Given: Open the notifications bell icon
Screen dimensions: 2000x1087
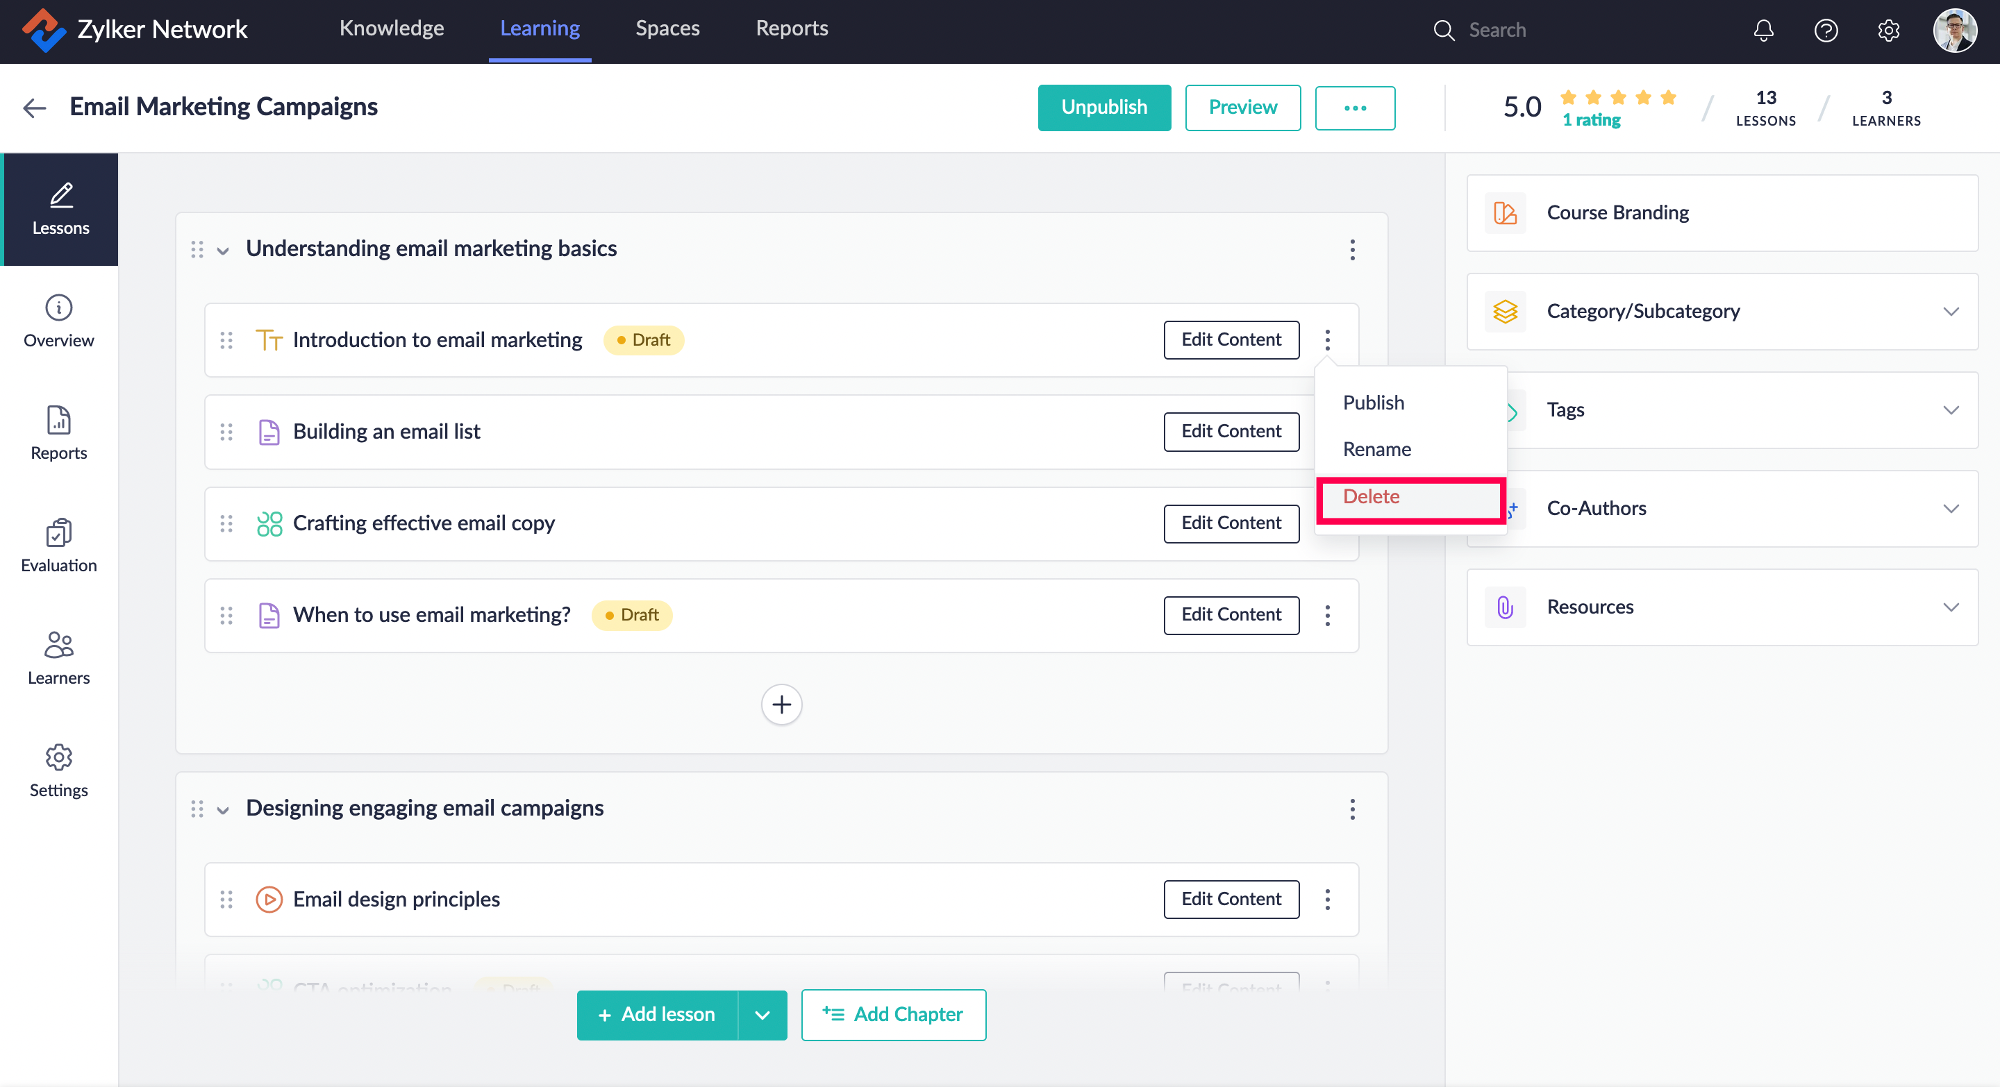Looking at the screenshot, I should [1763, 31].
